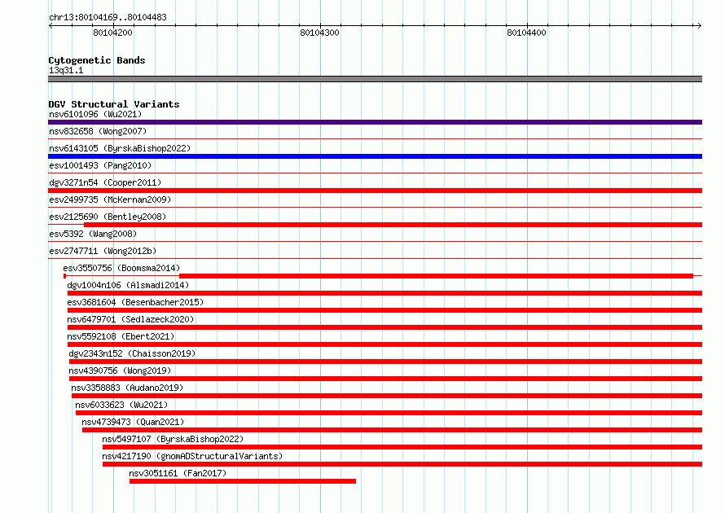Click the nsv6101096 (Wu2021) variant label

coord(95,114)
